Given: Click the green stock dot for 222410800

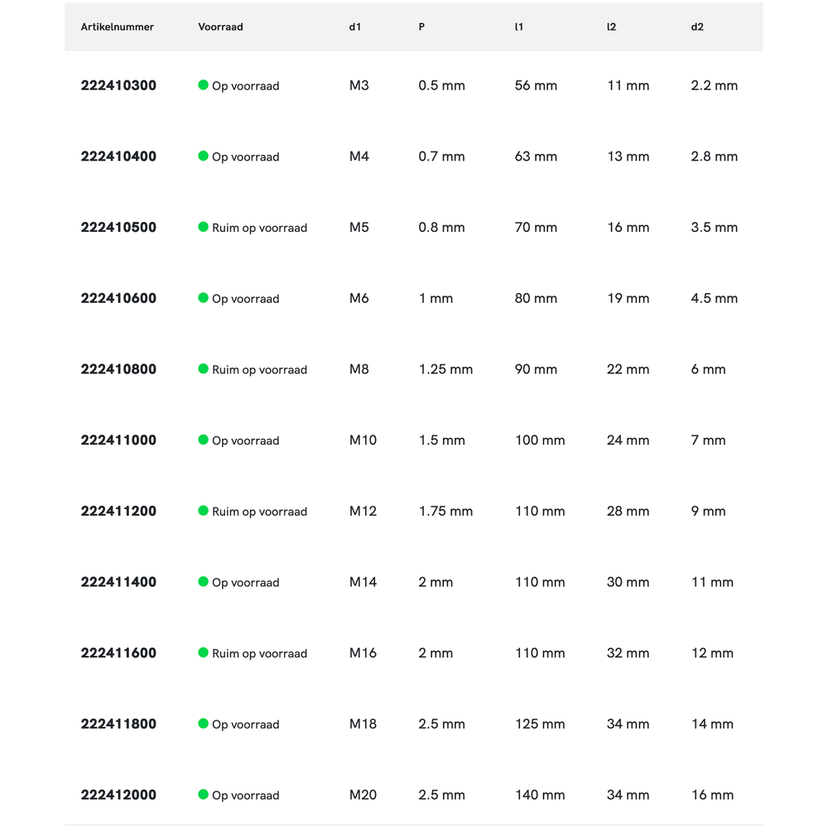Looking at the screenshot, I should [203, 368].
